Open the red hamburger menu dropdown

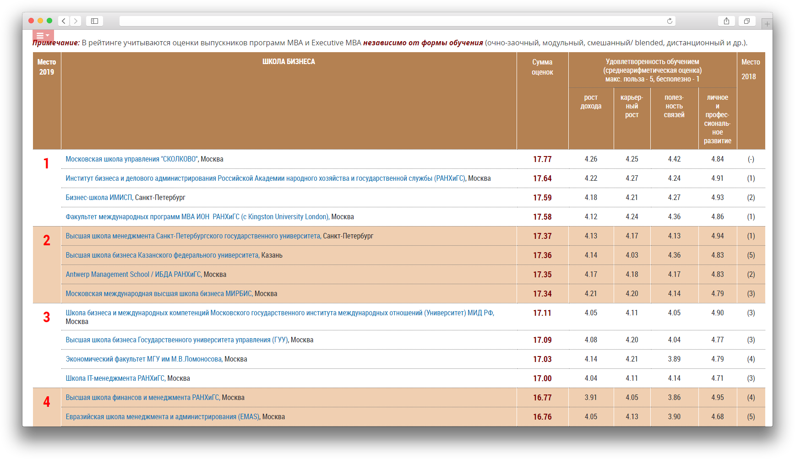43,35
